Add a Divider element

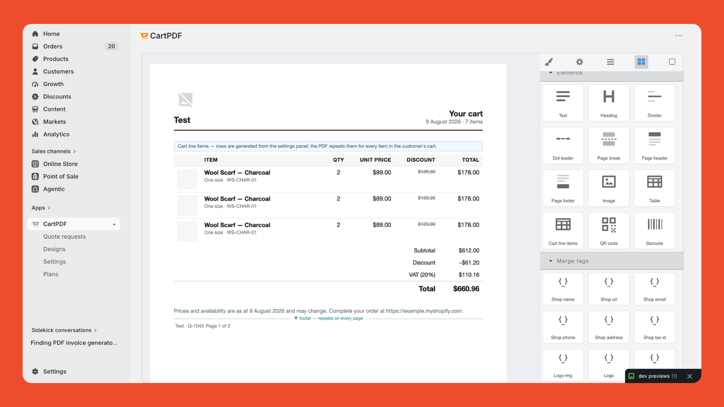coord(654,103)
